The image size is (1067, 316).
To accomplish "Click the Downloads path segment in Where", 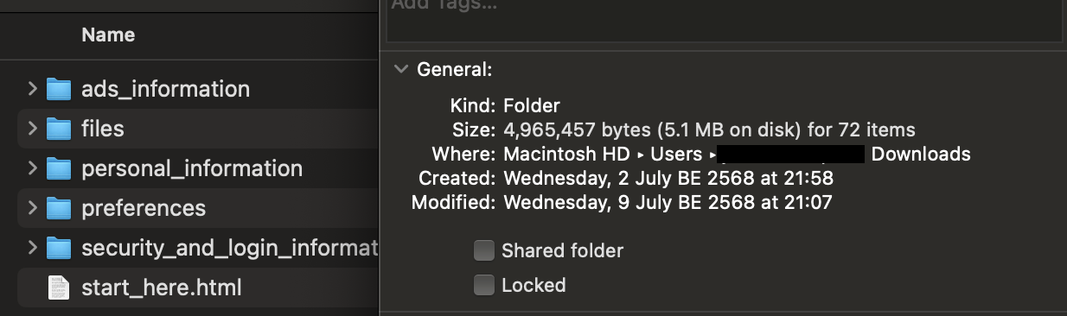I will click(921, 155).
